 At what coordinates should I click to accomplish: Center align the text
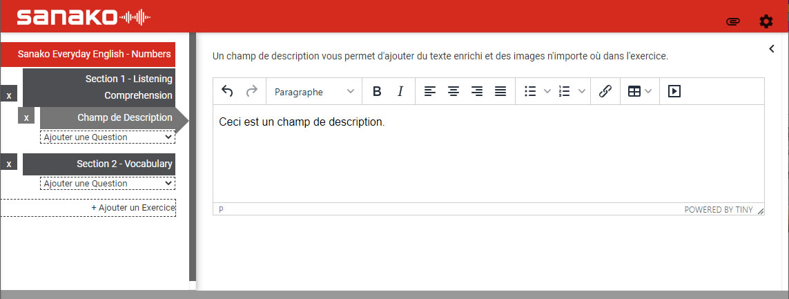click(454, 91)
